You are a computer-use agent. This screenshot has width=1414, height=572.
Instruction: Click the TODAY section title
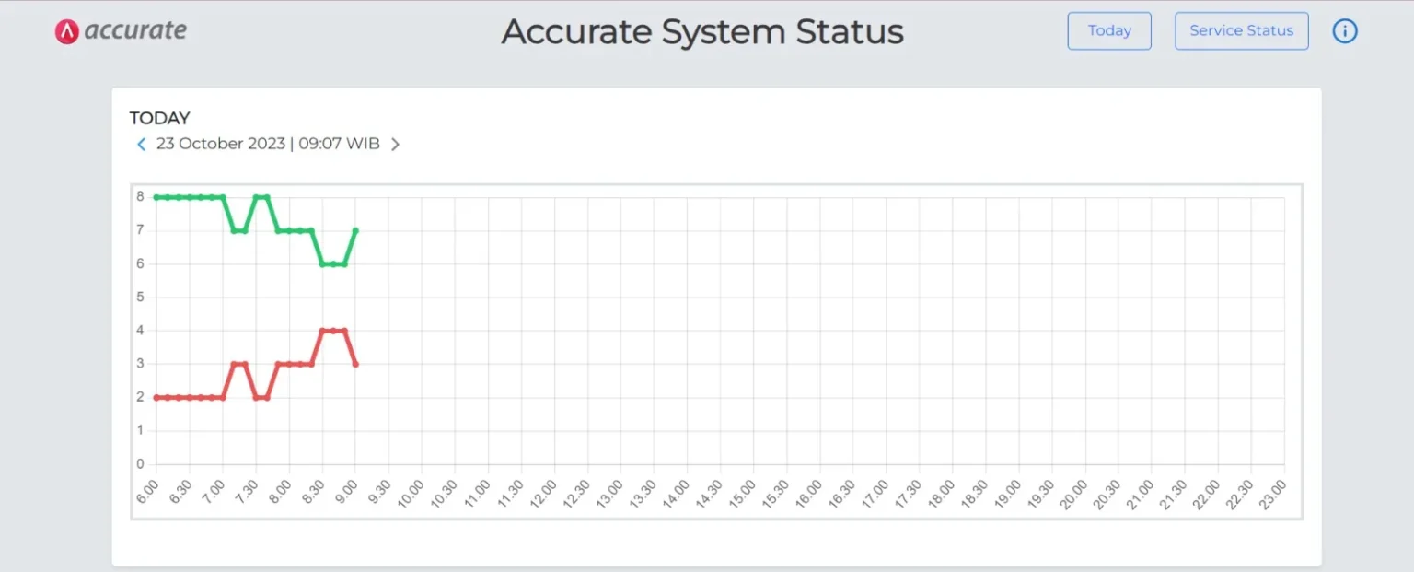(x=159, y=118)
